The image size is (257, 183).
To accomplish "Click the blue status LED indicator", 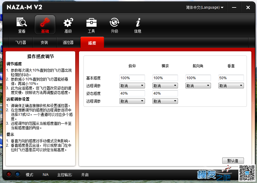I will point(18,174).
